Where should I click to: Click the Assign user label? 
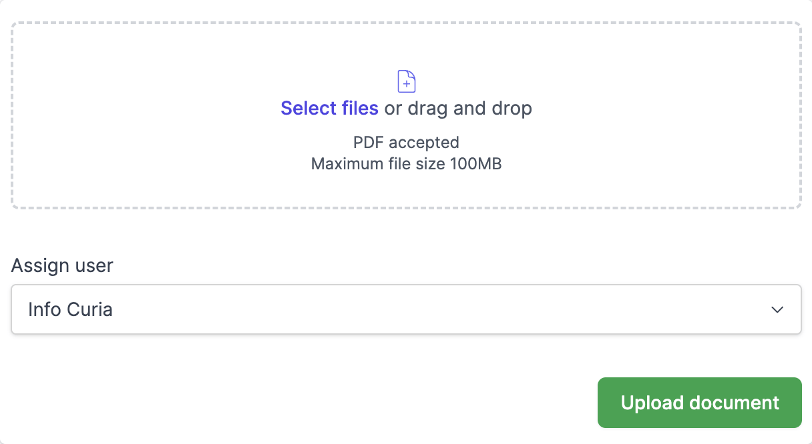[x=62, y=265]
